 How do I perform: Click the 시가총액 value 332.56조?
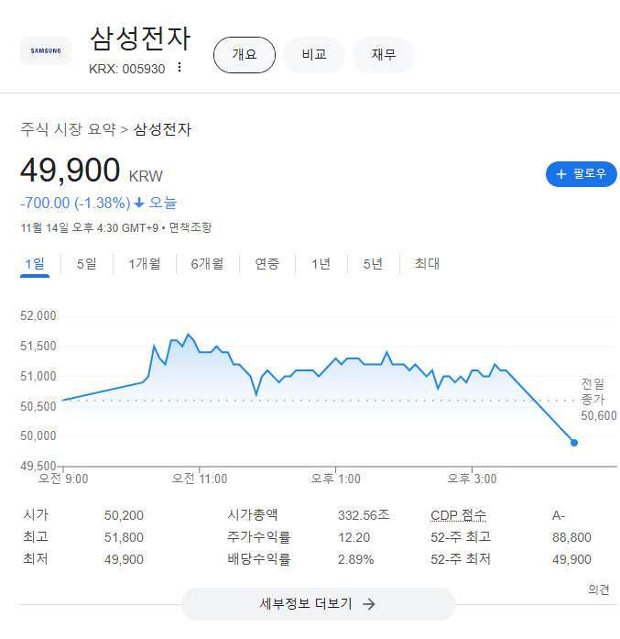[364, 515]
